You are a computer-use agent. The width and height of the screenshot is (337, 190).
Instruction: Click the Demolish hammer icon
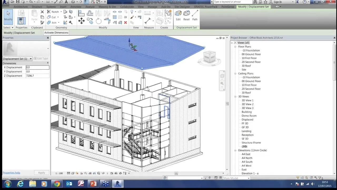point(71,22)
